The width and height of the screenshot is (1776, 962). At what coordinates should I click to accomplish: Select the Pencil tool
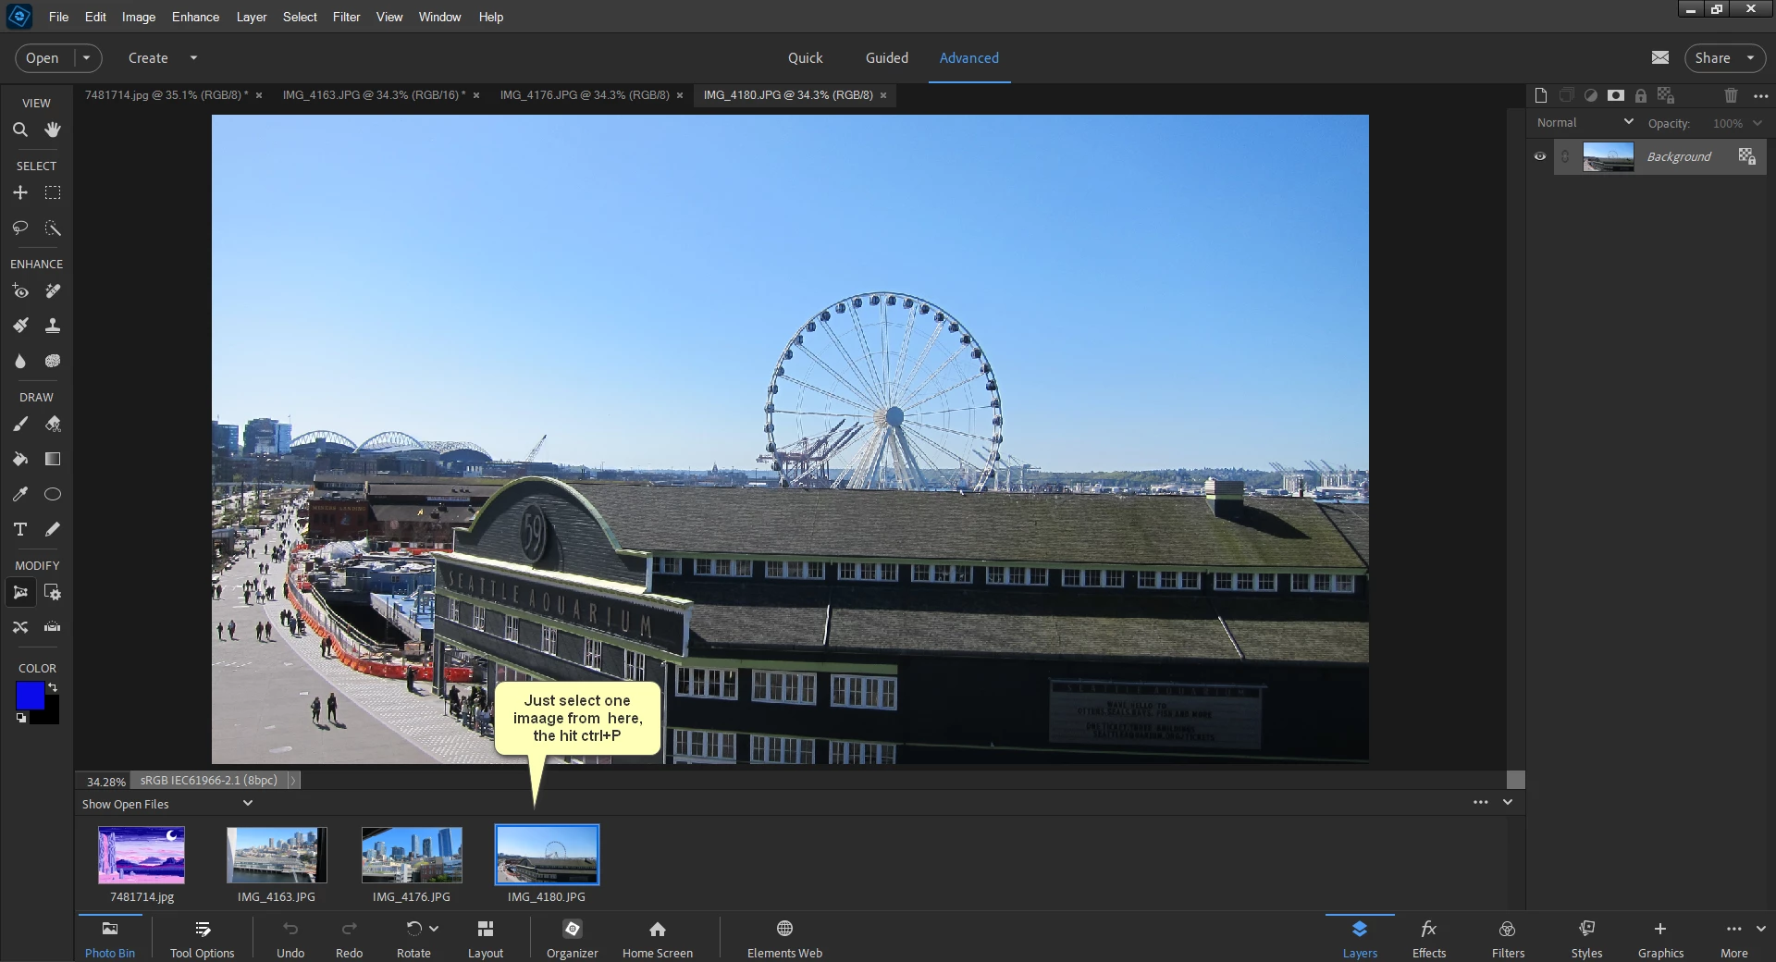(x=53, y=529)
